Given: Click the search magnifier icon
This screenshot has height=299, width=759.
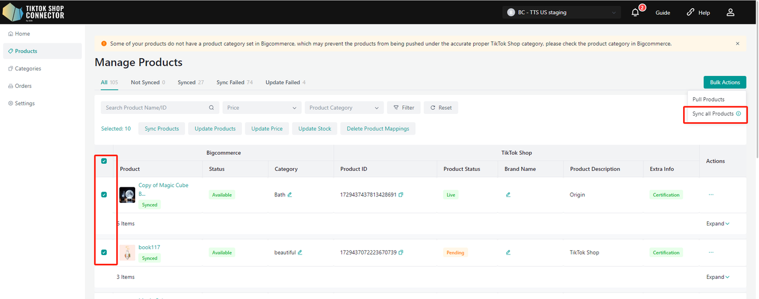Looking at the screenshot, I should (x=212, y=108).
